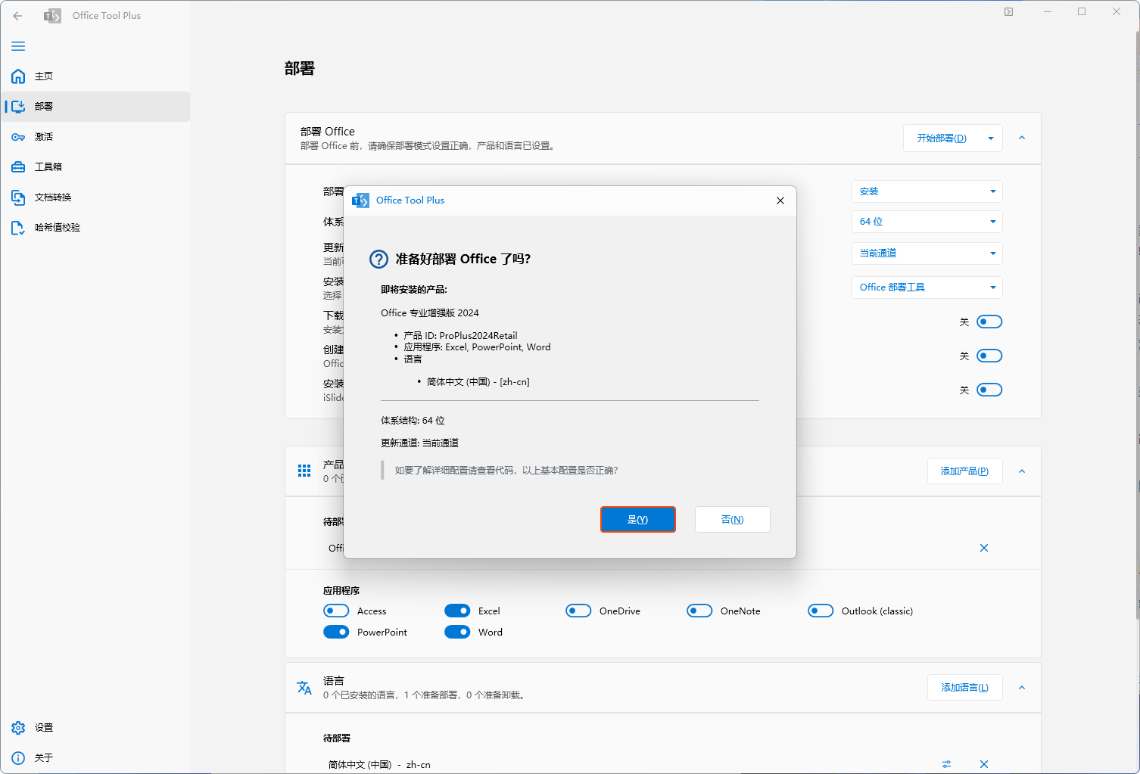
Task: Open the Office 部署工具 dropdown
Action: pyautogui.click(x=927, y=288)
